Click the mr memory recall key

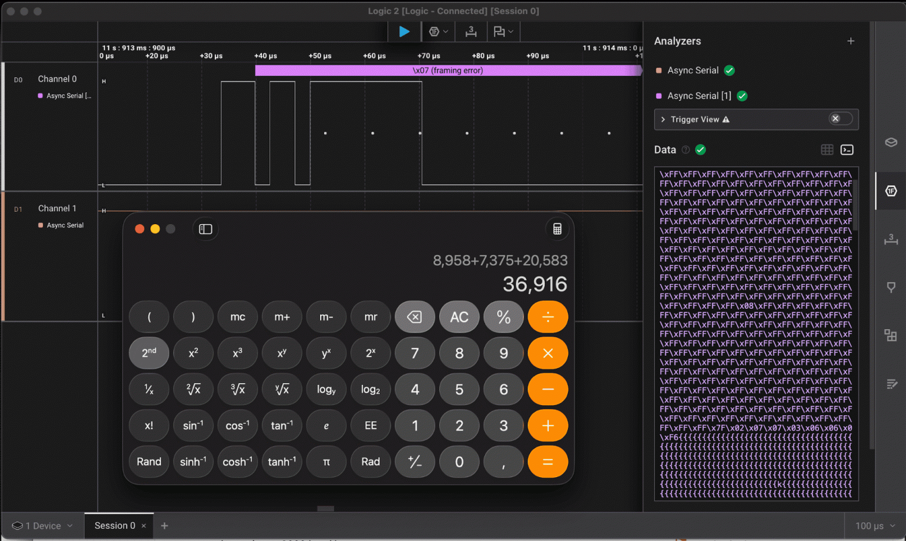pyautogui.click(x=371, y=317)
